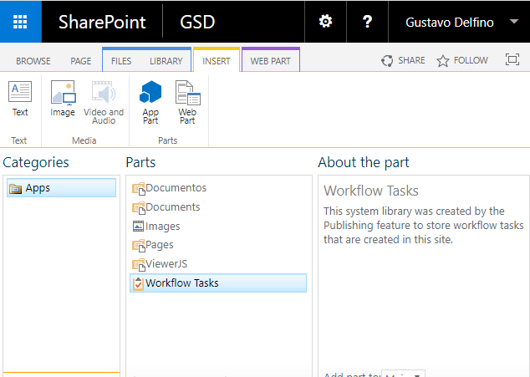Choose Documentos in the Parts list

176,188
